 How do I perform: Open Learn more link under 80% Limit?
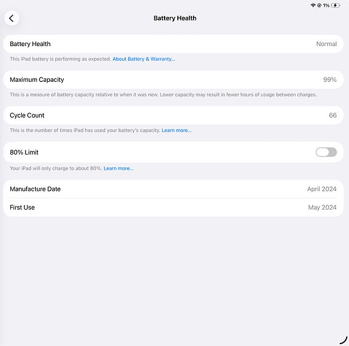(118, 168)
